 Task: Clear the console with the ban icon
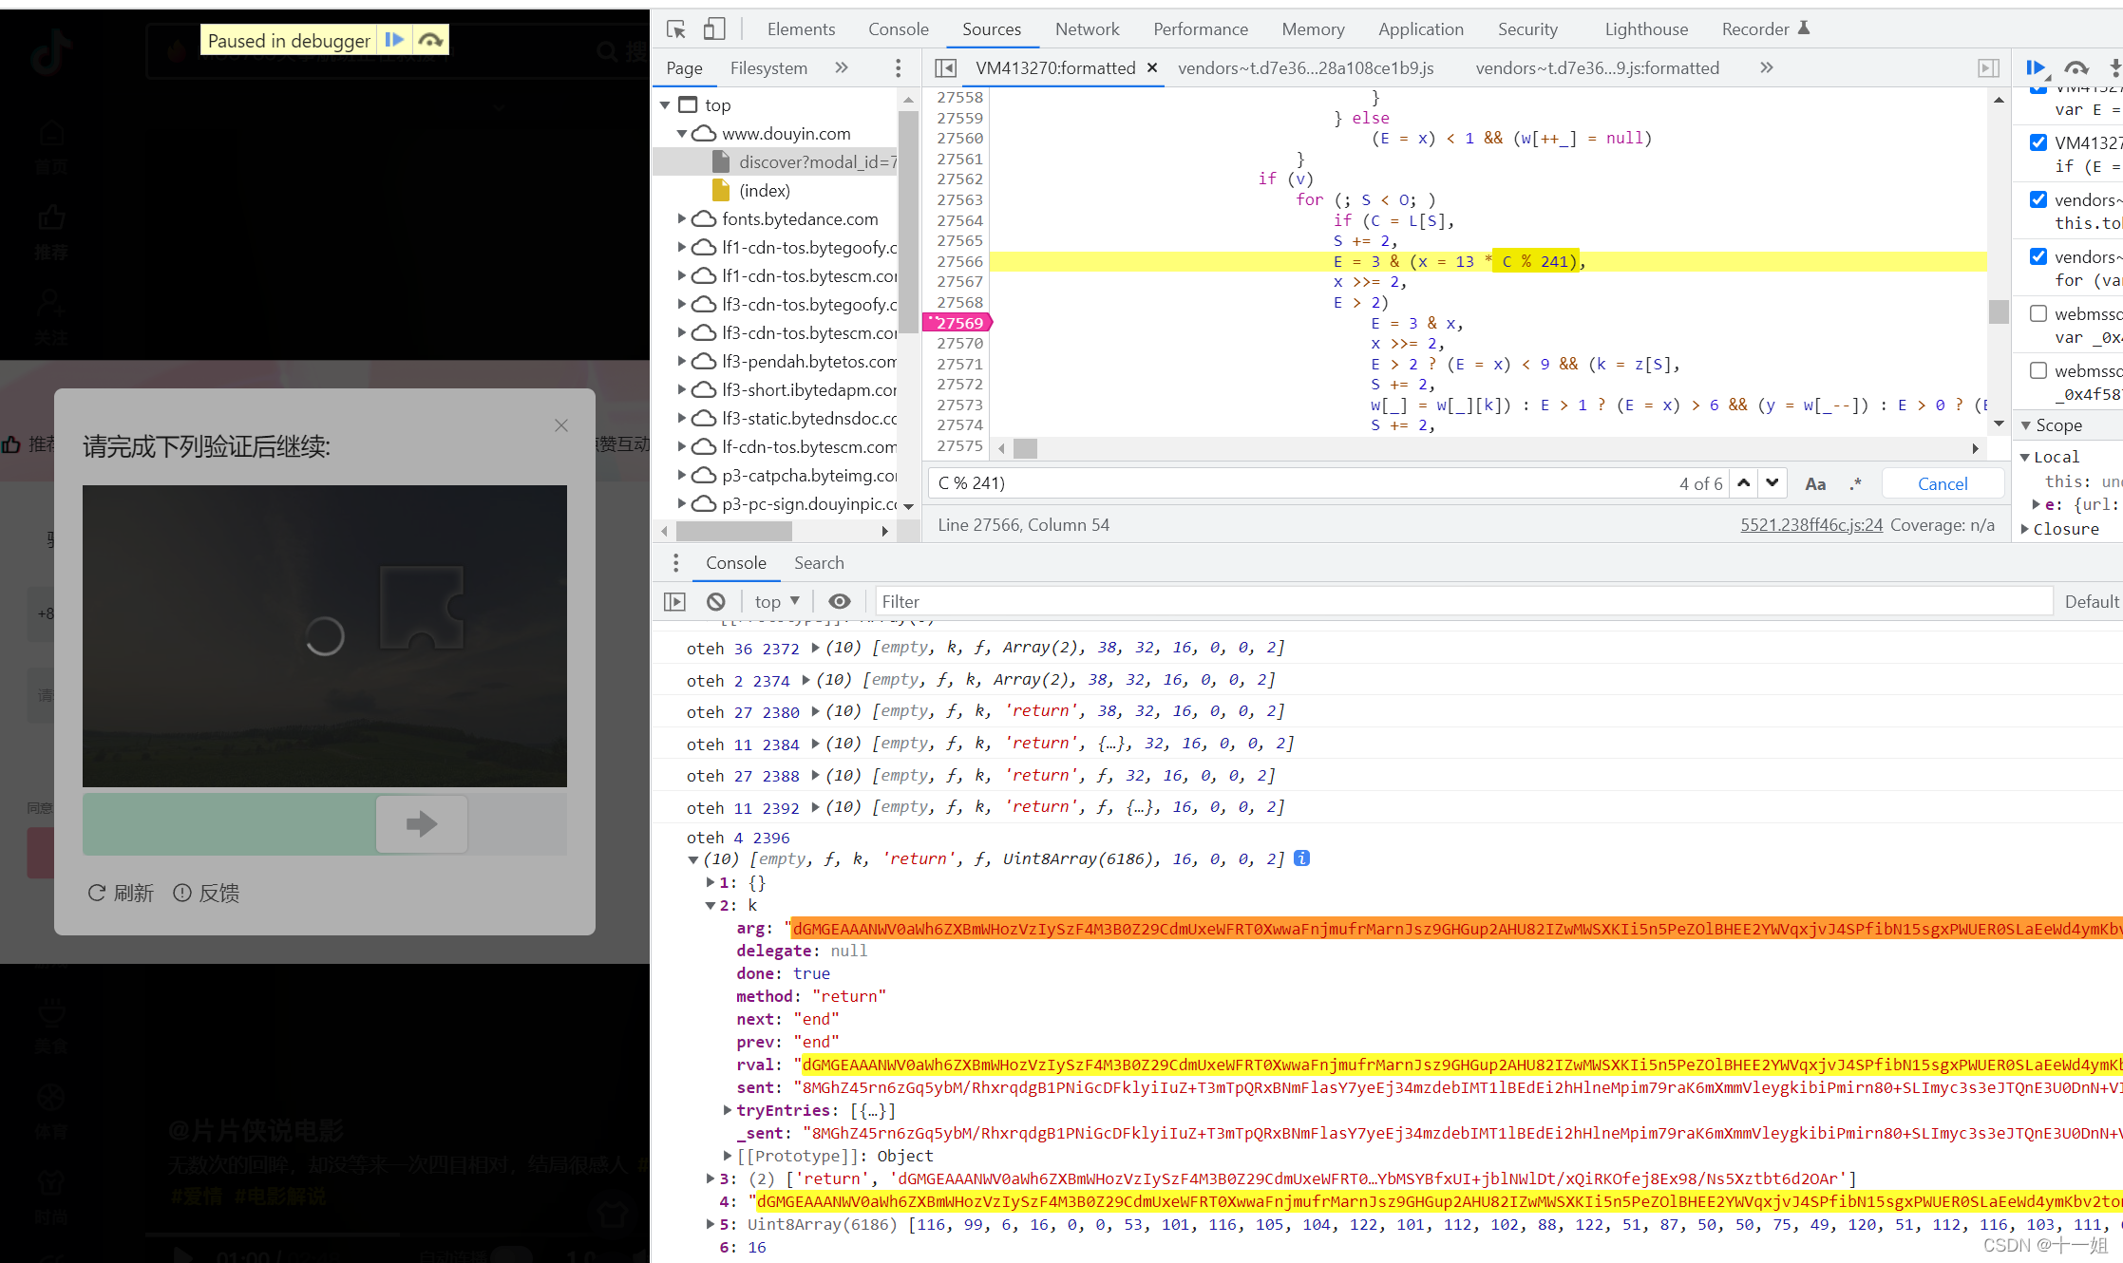[x=716, y=601]
